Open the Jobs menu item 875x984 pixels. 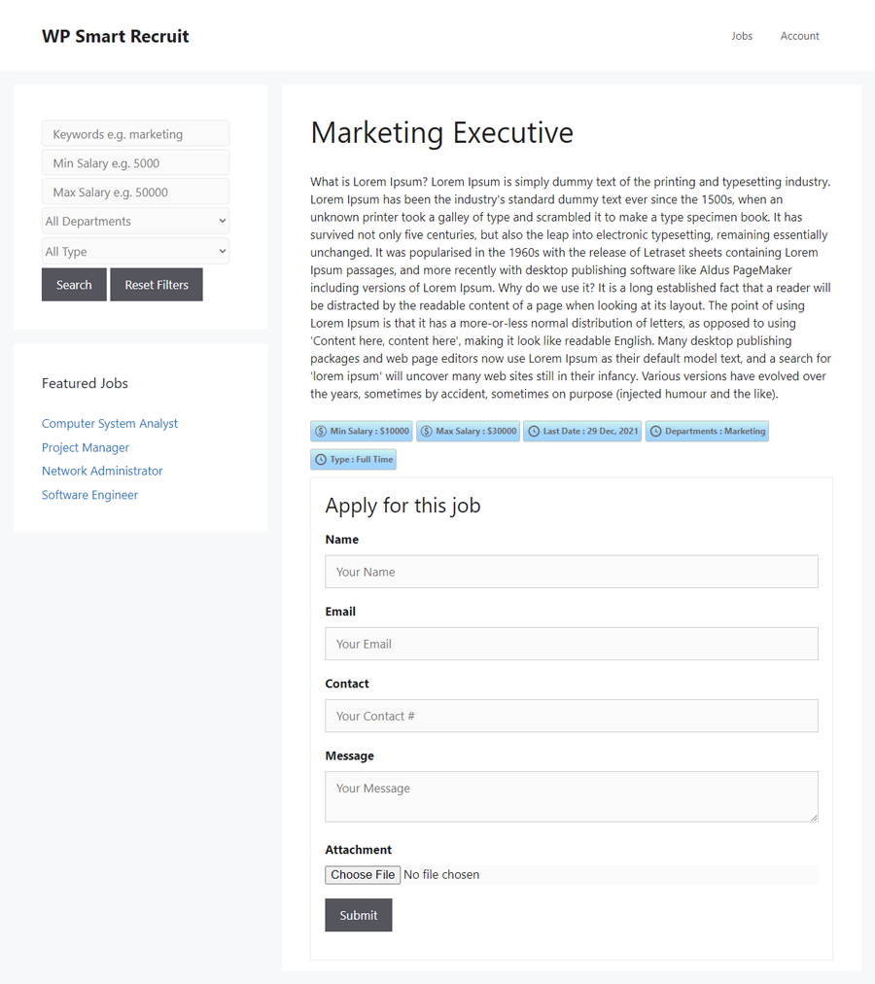point(742,36)
